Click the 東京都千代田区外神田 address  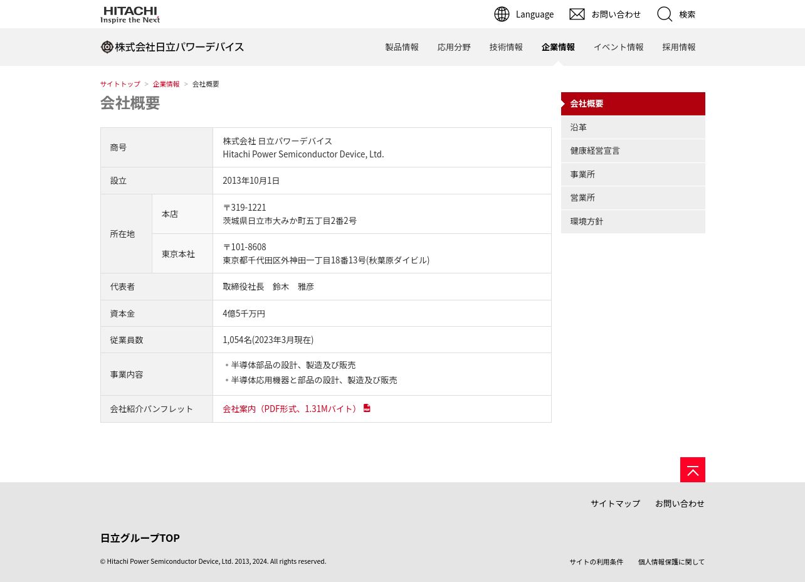click(x=326, y=260)
